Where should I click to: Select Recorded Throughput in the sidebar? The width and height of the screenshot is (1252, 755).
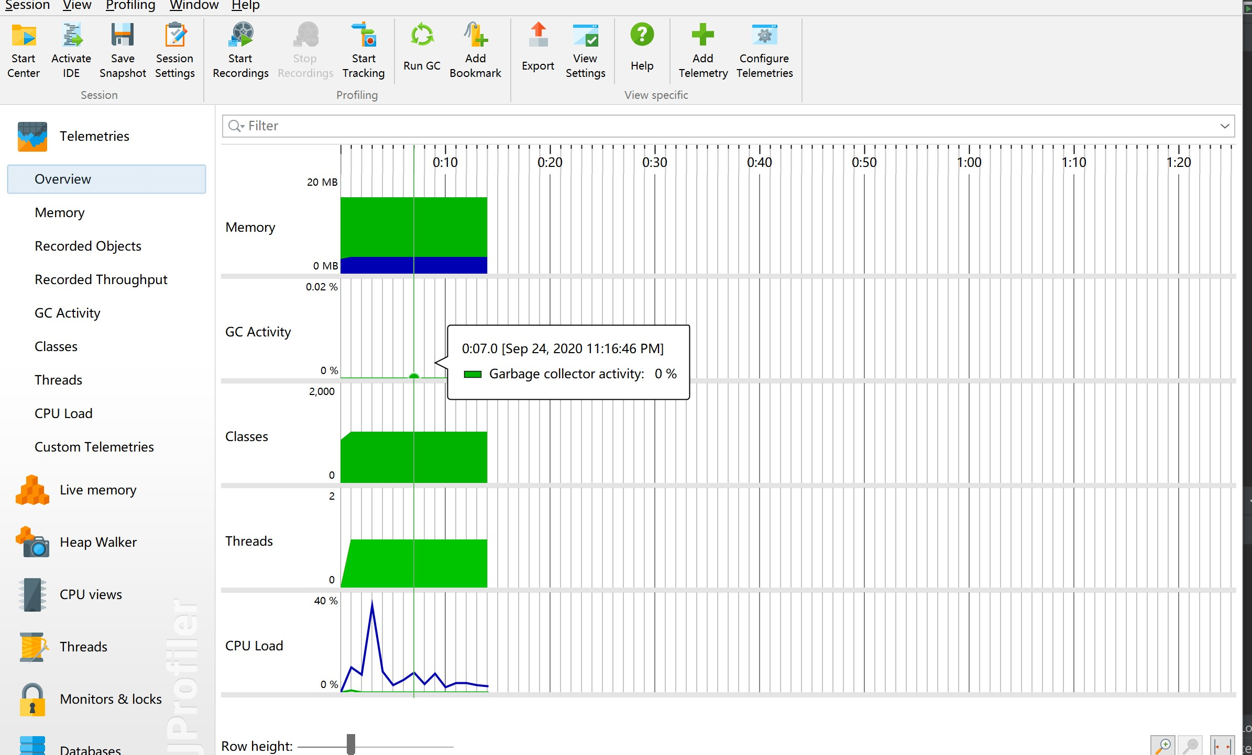[x=101, y=279]
